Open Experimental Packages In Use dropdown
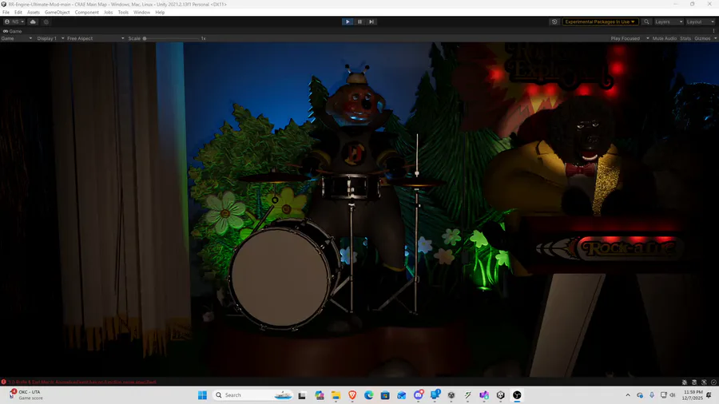Viewport: 719px width, 404px height. 600,22
